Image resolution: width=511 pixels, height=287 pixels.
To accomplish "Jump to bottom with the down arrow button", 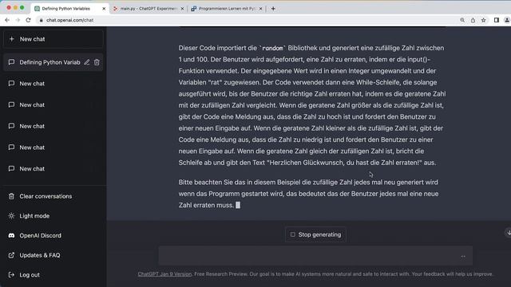I will [x=508, y=233].
